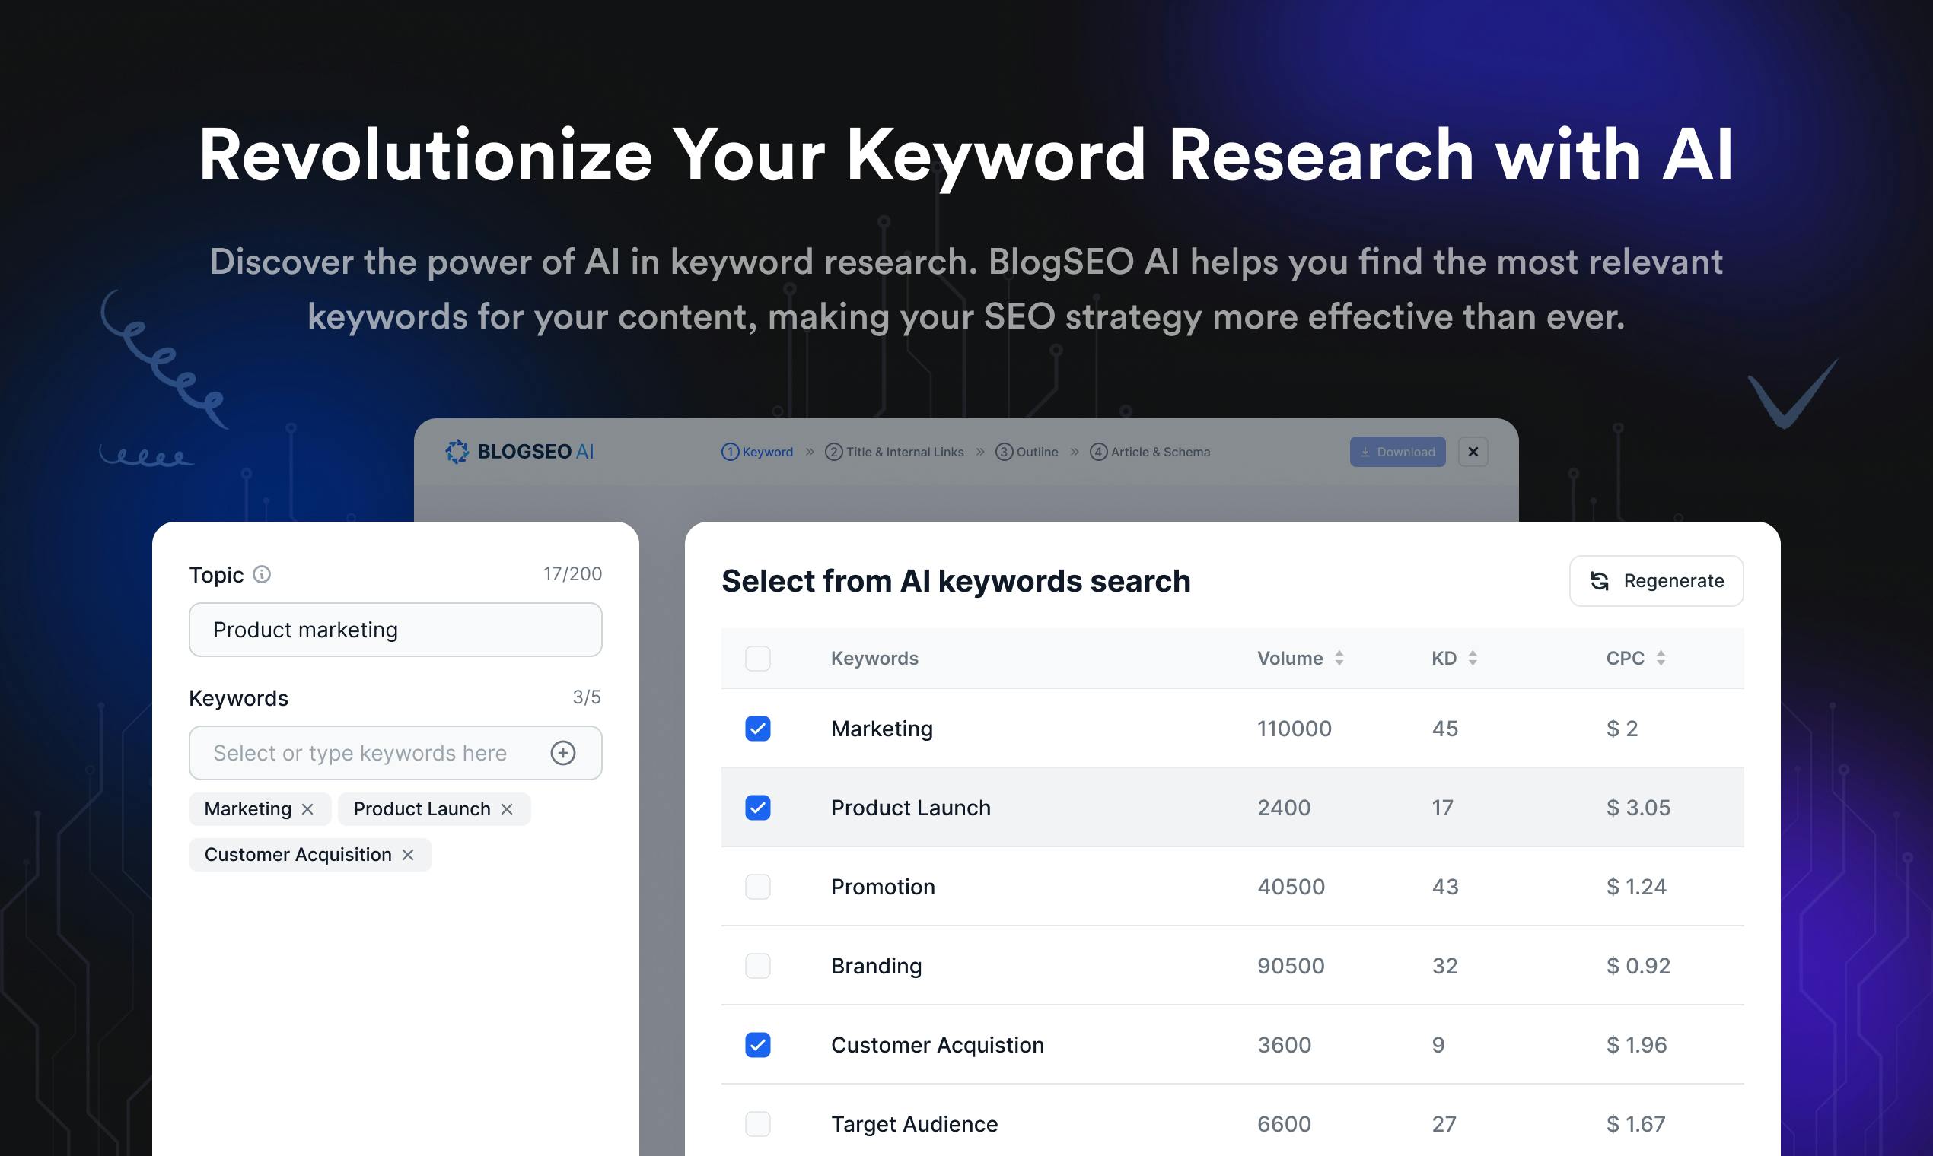Screen dimensions: 1933x1156
Task: Go to the Keyword step
Action: tap(756, 452)
